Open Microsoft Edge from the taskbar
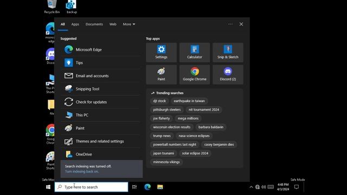The height and width of the screenshot is (195, 347). click(x=147, y=187)
